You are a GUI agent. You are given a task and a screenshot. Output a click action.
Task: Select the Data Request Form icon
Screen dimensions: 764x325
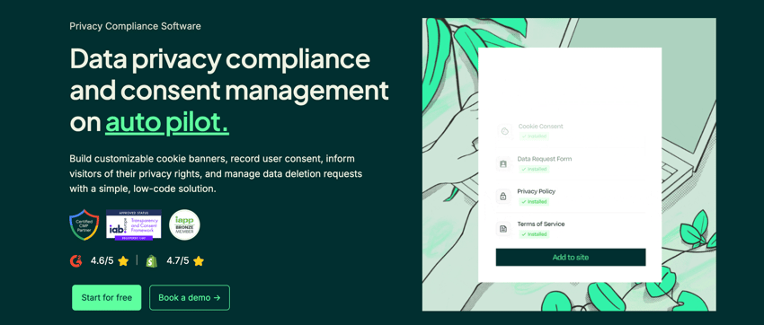503,164
